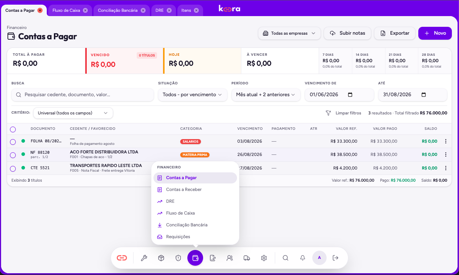Focus the Pesquisar cedente search field
This screenshot has height=275, width=459.
[83, 95]
